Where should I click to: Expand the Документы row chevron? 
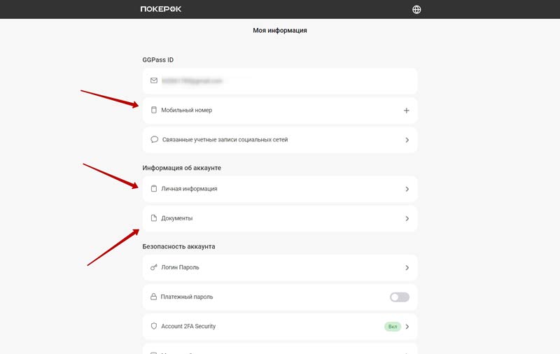point(407,218)
